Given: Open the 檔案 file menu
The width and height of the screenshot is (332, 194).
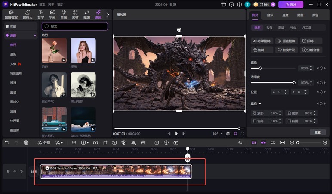Looking at the screenshot, I should (x=42, y=4).
